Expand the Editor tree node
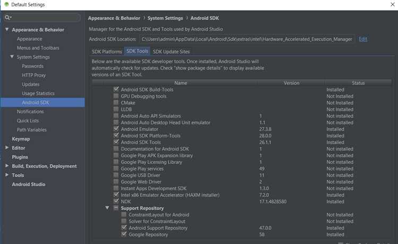Viewport: 398px width, 244px height. (x=7, y=147)
